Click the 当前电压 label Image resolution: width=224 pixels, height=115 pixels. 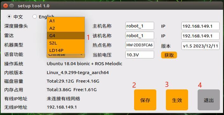(x=102, y=55)
